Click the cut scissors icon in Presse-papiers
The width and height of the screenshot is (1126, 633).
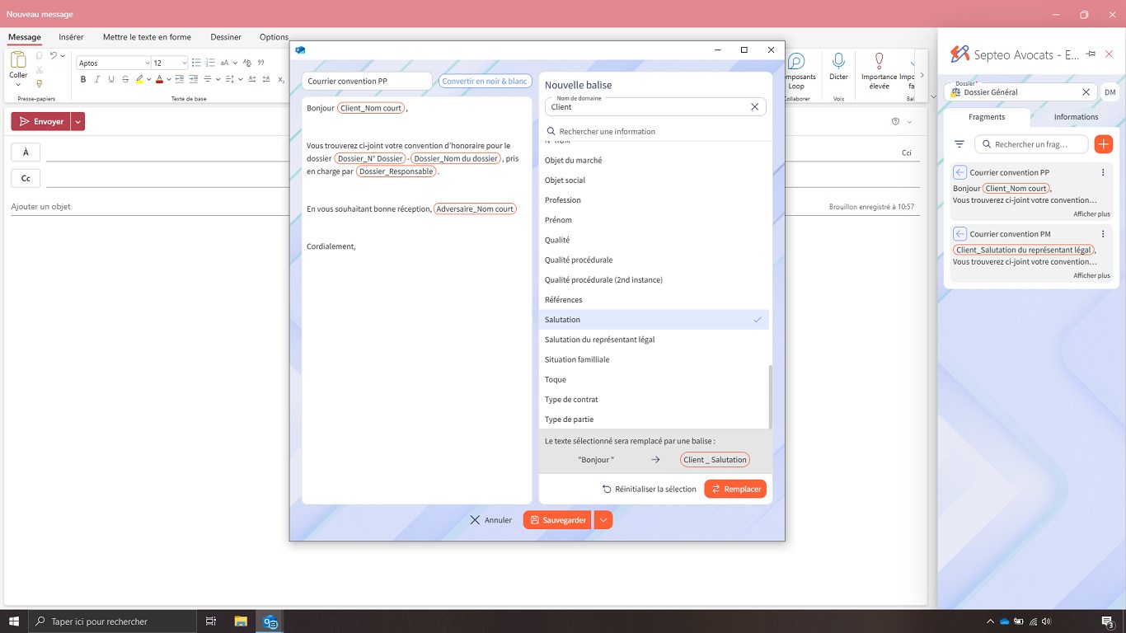pos(39,69)
